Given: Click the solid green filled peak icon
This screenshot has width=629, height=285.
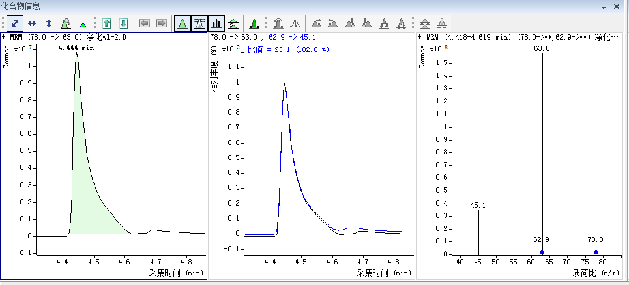Looking at the screenshot, I should 254,23.
